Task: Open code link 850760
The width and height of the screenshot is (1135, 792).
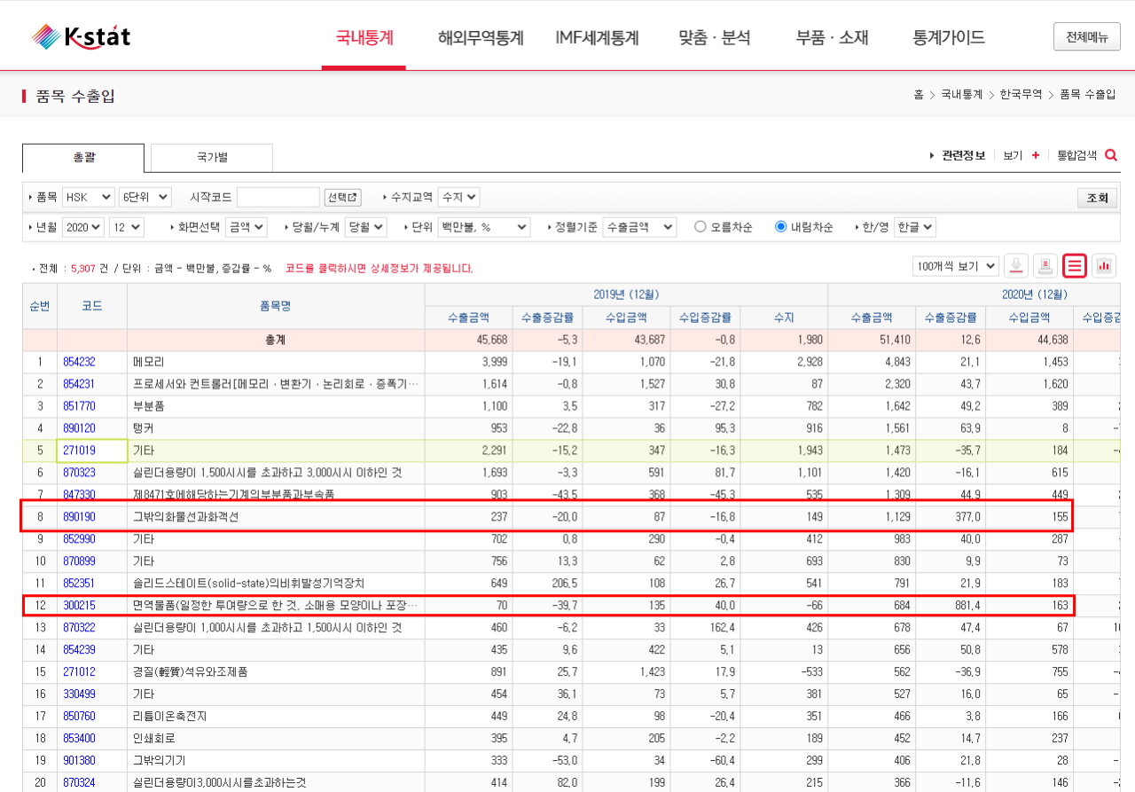Action: coord(79,716)
